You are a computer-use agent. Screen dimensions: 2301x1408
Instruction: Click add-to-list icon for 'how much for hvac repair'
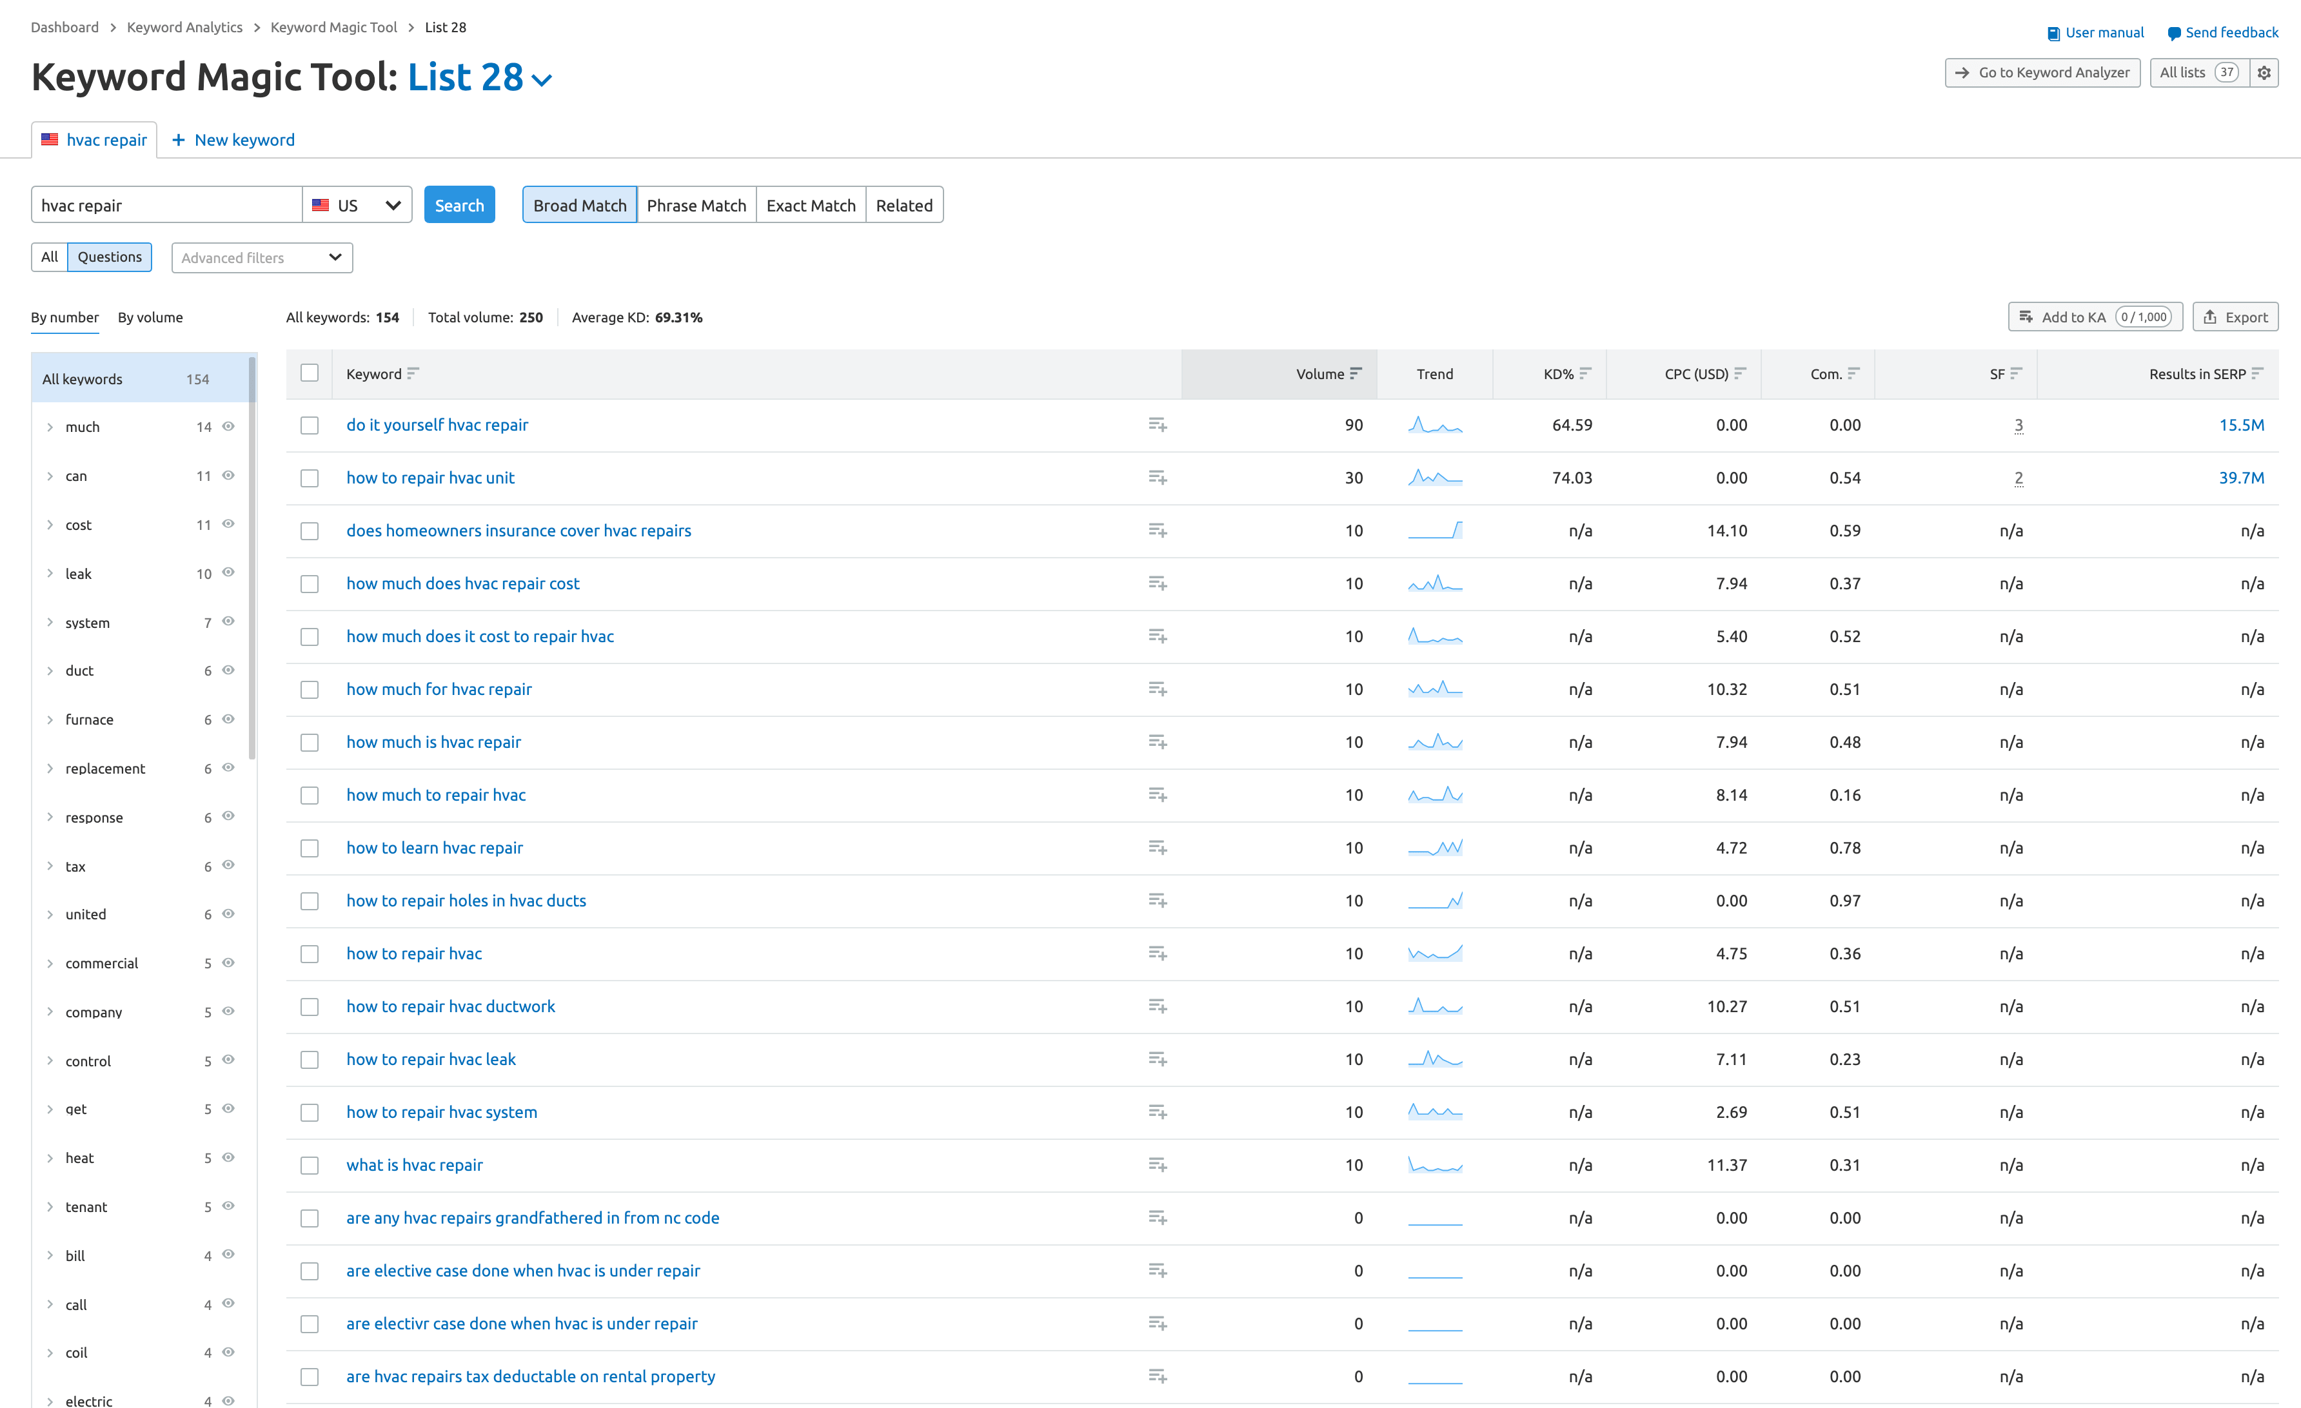tap(1157, 689)
